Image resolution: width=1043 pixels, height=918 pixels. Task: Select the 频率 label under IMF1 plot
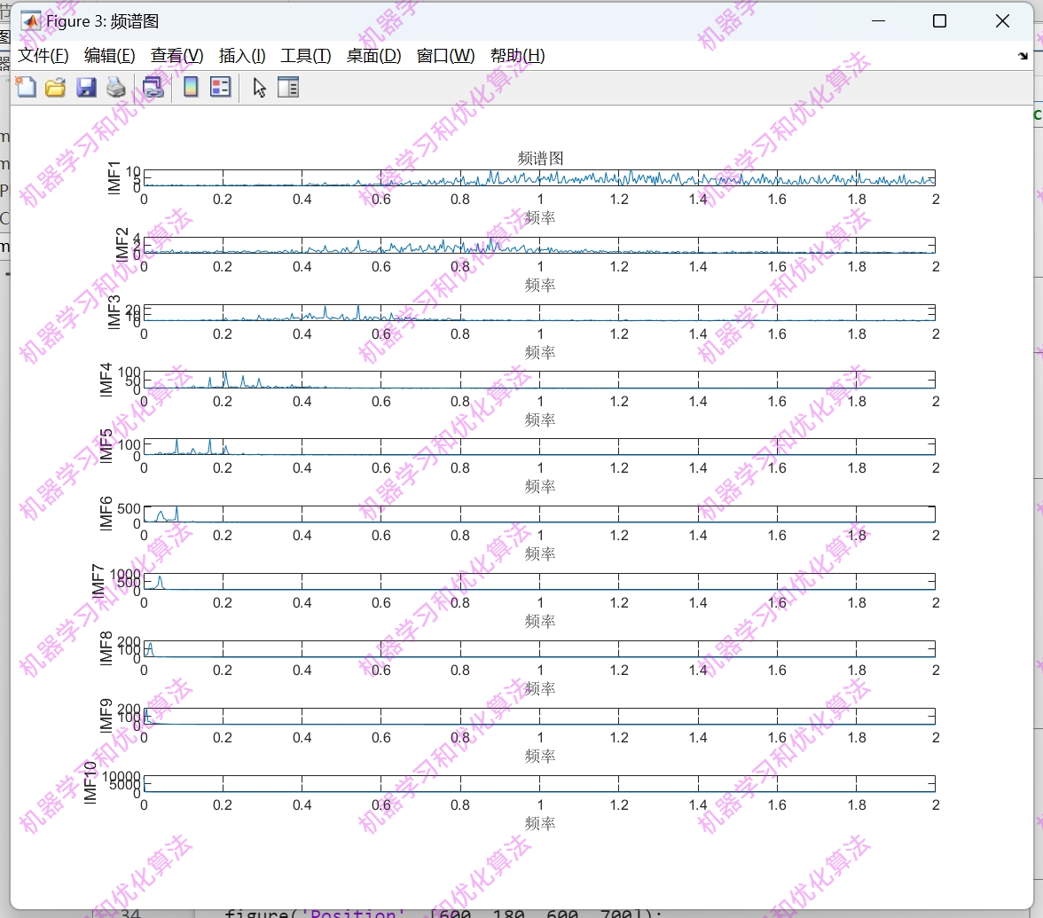(x=540, y=217)
